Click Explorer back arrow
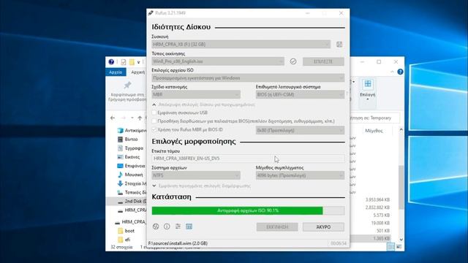The image size is (468, 263). pos(113,118)
